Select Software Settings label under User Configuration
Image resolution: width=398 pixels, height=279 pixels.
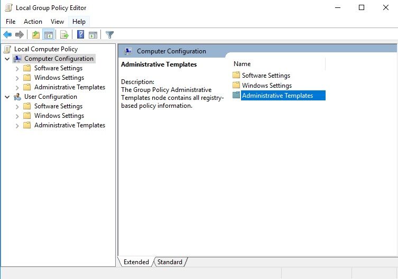pyautogui.click(x=58, y=106)
